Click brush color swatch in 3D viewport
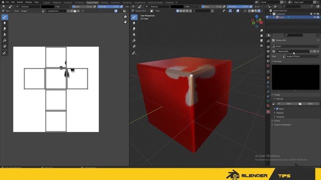The image size is (321, 180). [x=177, y=6]
